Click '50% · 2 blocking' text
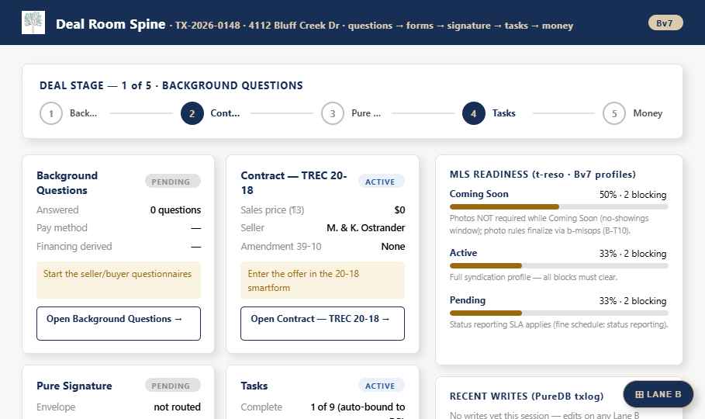Image resolution: width=705 pixels, height=419 pixels. tap(633, 195)
